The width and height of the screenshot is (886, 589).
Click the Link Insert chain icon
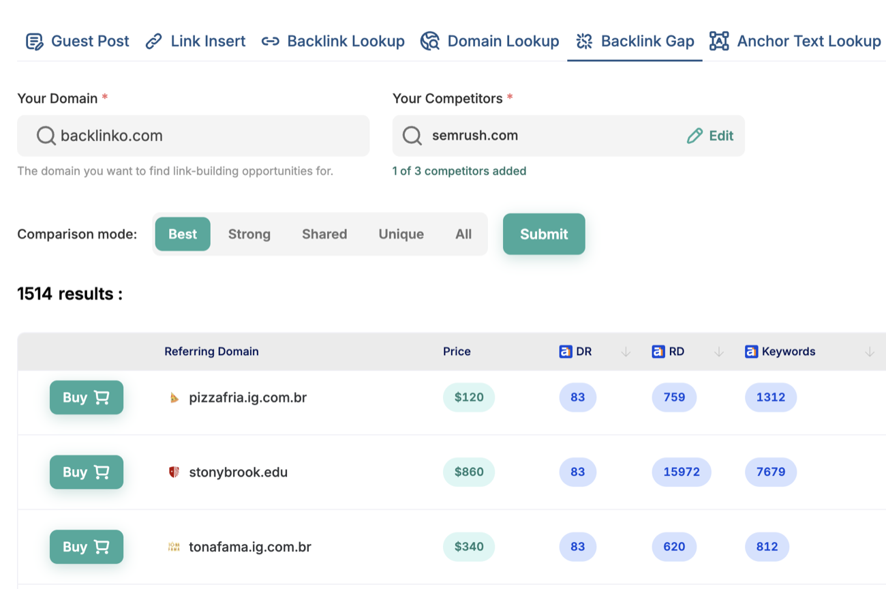[154, 42]
